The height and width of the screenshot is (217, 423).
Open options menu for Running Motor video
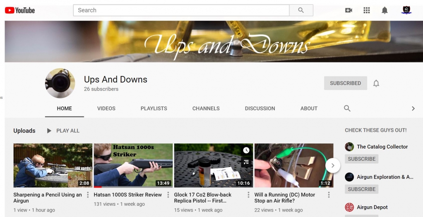click(329, 195)
